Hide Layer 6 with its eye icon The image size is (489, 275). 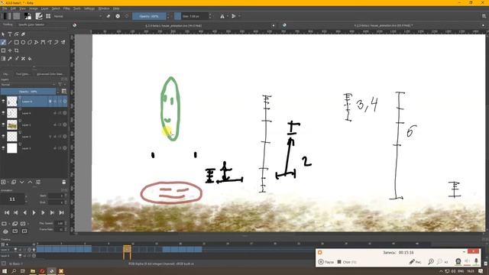pyautogui.click(x=3, y=102)
